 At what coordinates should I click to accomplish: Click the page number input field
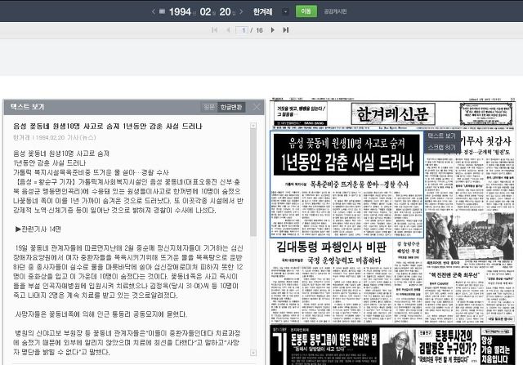tap(242, 30)
